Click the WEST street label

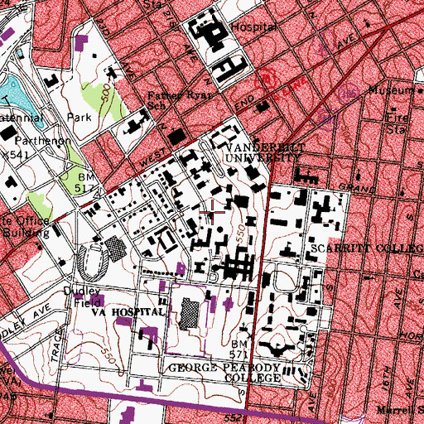tap(153, 157)
